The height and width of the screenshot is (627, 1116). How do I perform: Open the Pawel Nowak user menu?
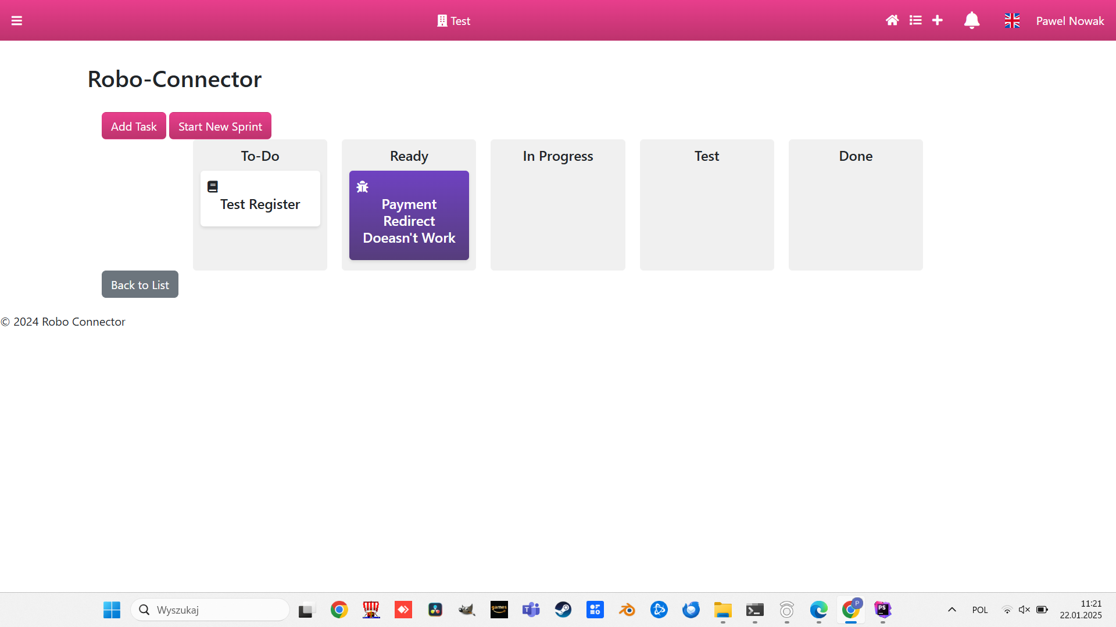(1070, 20)
